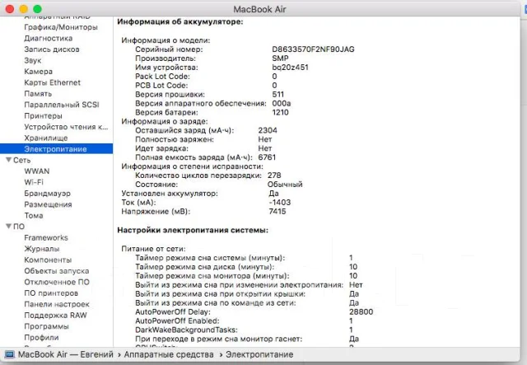Click the computer icon in the path bar

point(9,354)
